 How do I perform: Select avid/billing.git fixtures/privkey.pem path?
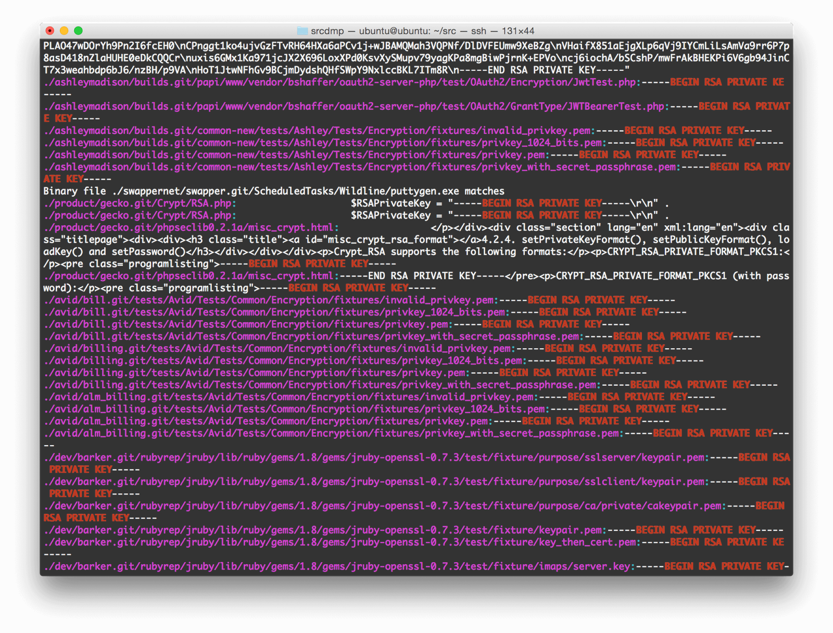point(254,373)
